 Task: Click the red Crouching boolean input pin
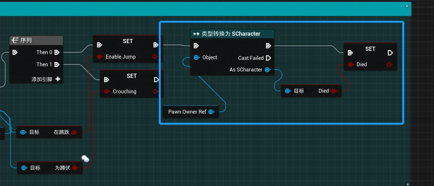[107, 91]
